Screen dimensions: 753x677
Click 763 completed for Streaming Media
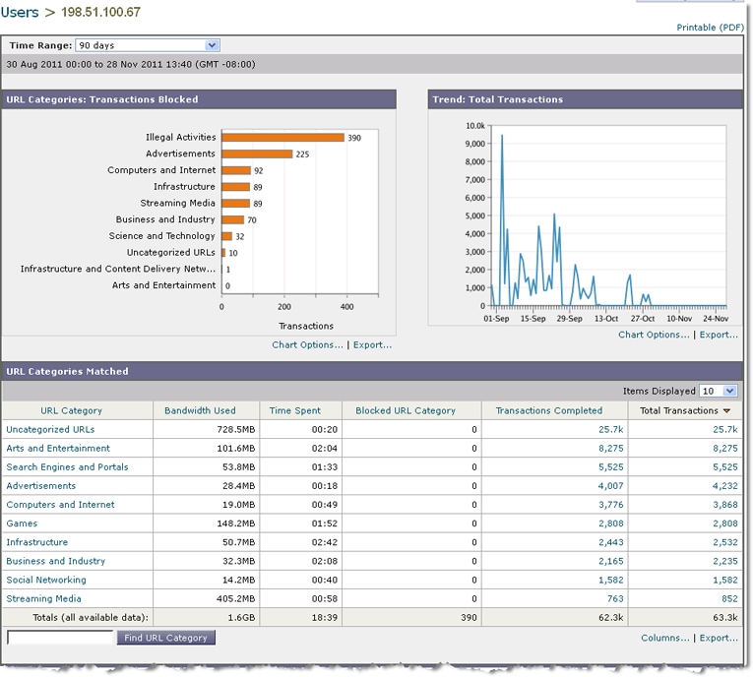(614, 598)
